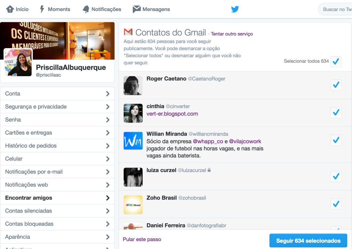Click the Twitter bird logo
Screen dimensions: 352x249
[235, 9]
